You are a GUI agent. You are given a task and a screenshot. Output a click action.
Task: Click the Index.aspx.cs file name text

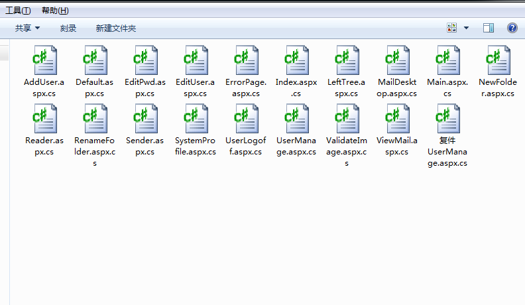[x=296, y=88]
